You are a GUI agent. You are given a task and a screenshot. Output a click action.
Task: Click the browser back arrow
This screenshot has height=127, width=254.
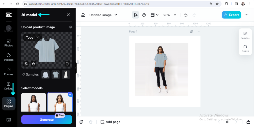point(4,4)
